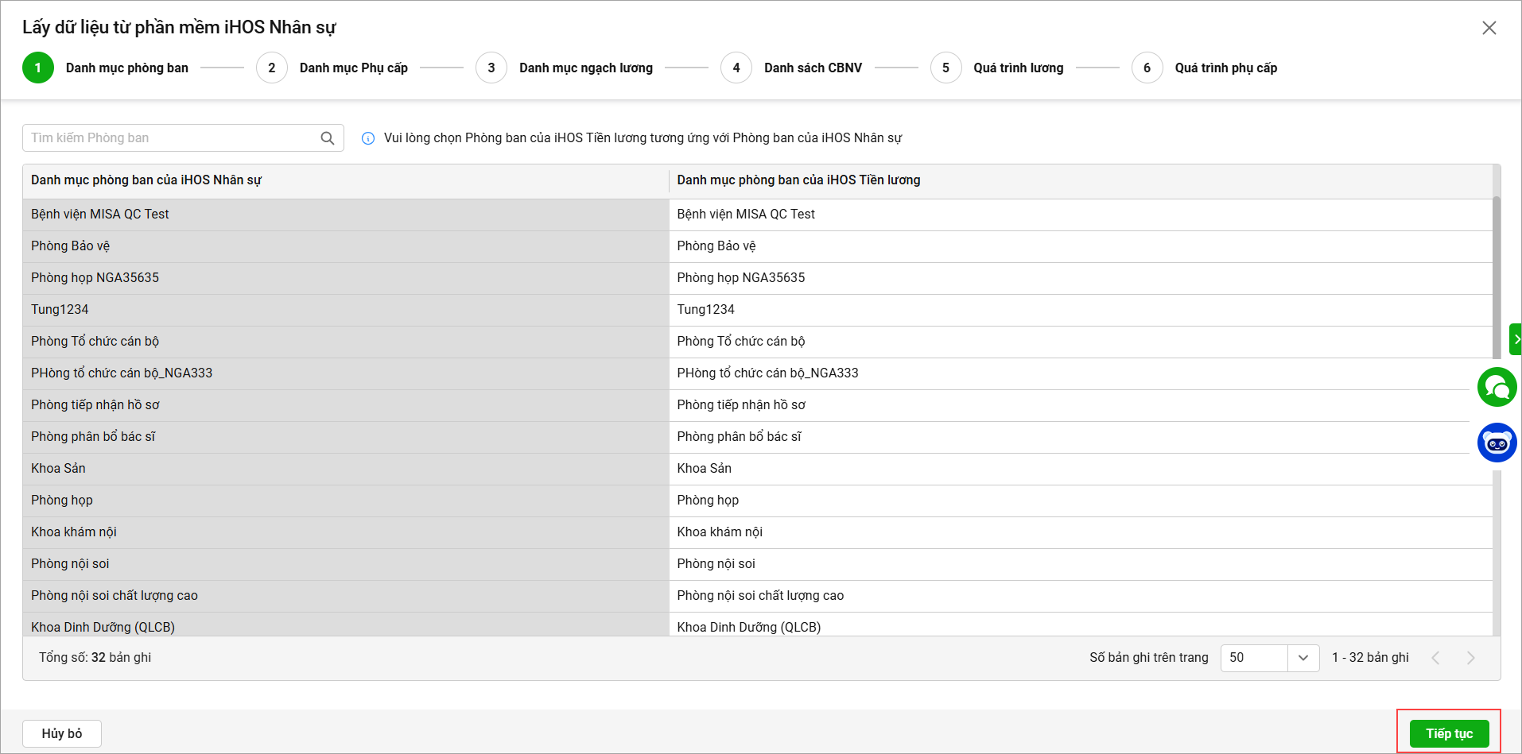Viewport: 1522px width, 754px height.
Task: Select step 3 Danh mục ngạch lương
Action: coord(565,68)
